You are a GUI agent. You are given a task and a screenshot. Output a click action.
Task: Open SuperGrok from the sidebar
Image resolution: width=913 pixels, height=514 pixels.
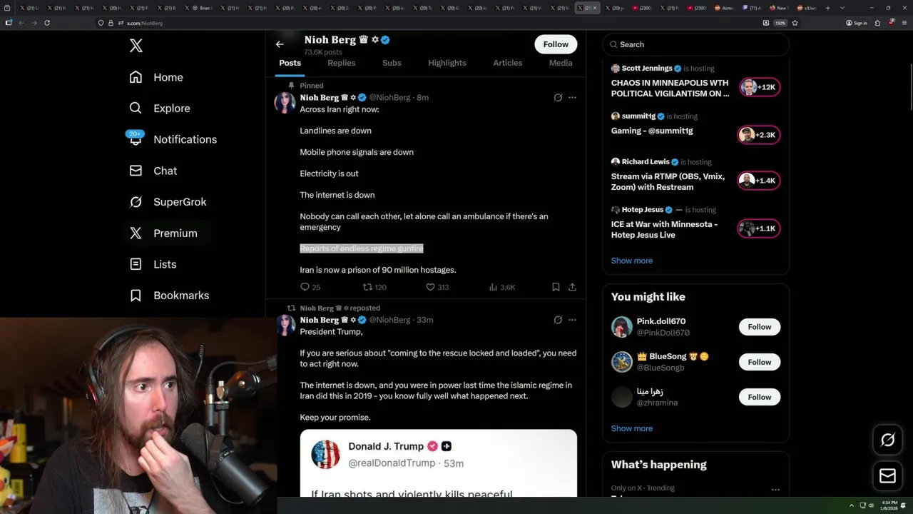pyautogui.click(x=168, y=202)
